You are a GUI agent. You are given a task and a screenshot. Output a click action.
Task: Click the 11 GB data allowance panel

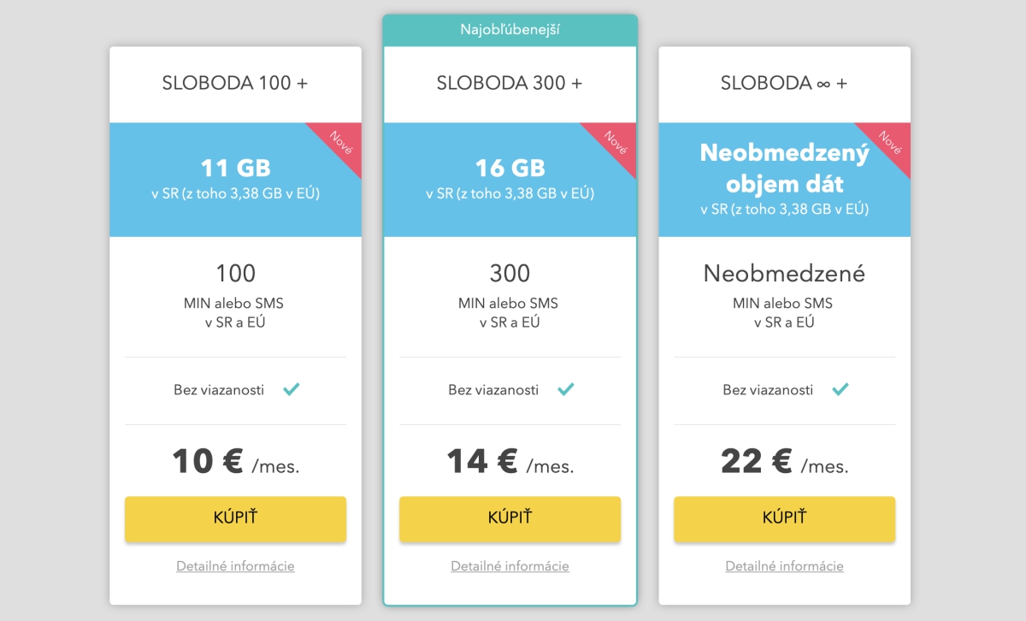(235, 180)
